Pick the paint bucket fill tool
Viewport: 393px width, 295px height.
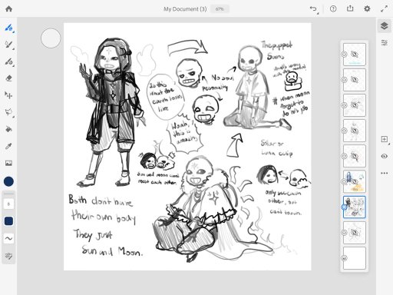click(8, 129)
